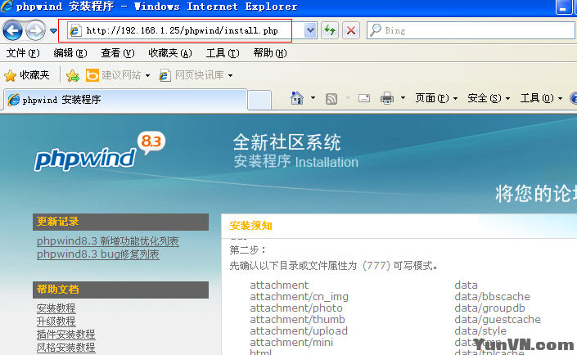Image resolution: width=577 pixels, height=355 pixels.
Task: Click the data/bbscache directory text
Action: click(493, 296)
